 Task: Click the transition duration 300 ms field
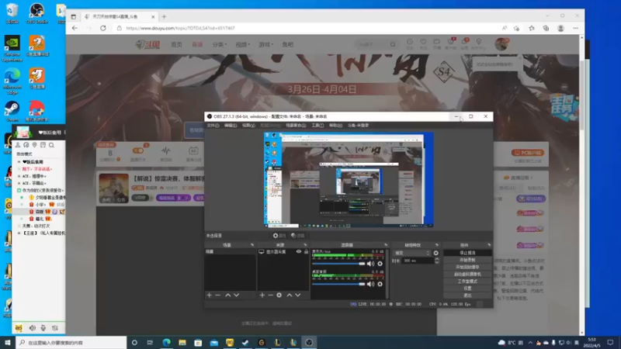click(x=418, y=261)
